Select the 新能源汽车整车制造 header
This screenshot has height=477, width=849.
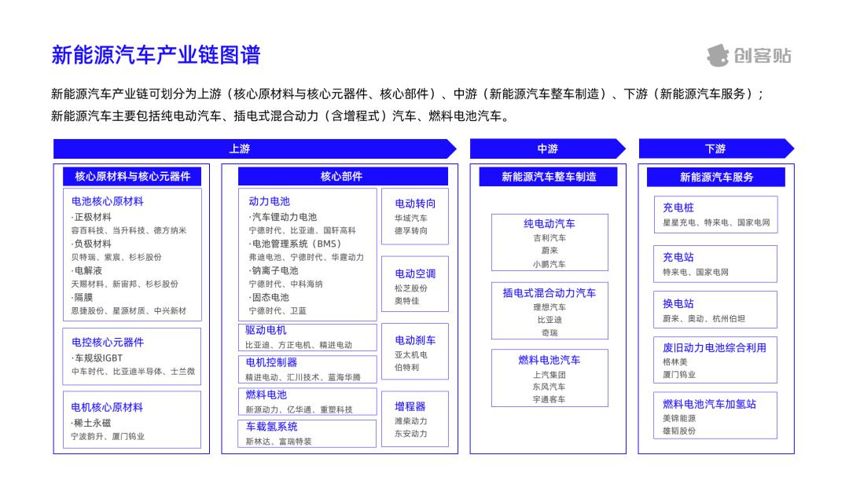(x=548, y=177)
